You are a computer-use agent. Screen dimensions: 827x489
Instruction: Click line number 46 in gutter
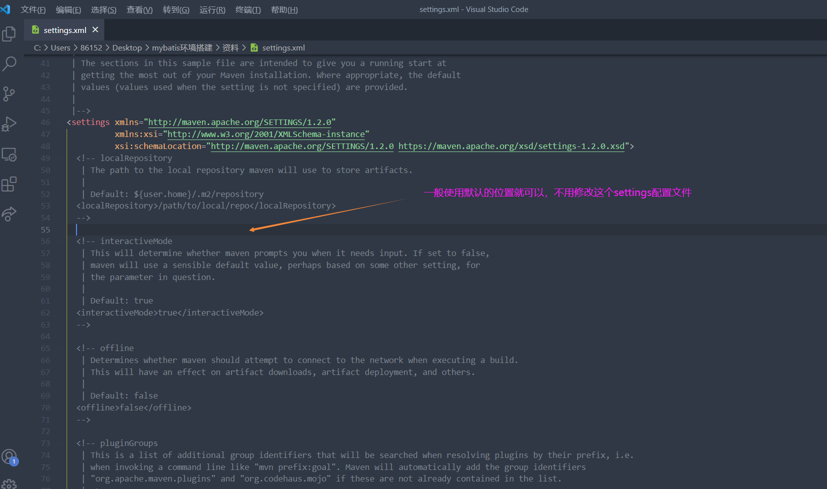click(x=45, y=122)
